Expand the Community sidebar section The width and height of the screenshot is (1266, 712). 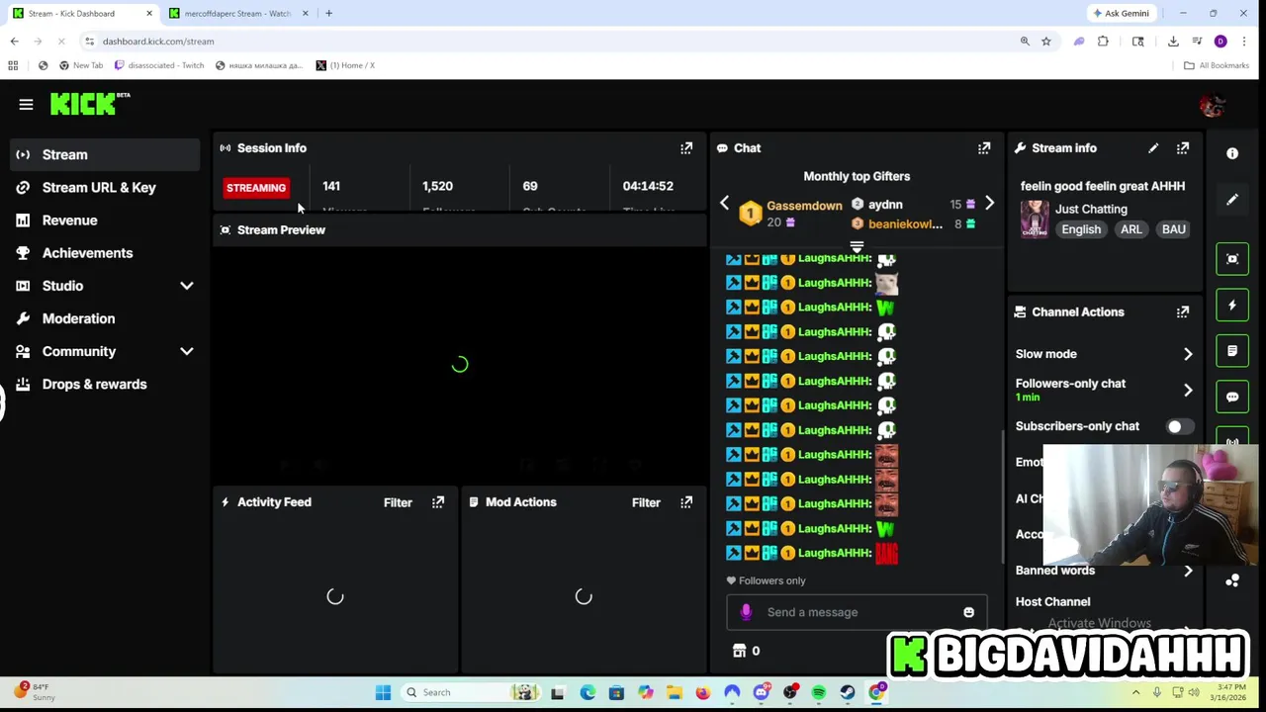186,351
